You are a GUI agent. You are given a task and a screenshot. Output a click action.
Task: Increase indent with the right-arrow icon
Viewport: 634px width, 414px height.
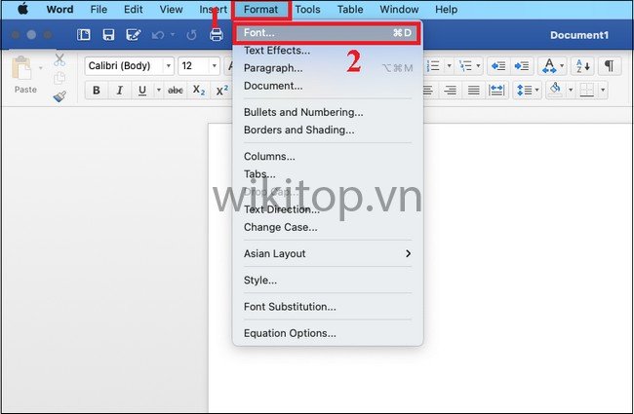[522, 65]
